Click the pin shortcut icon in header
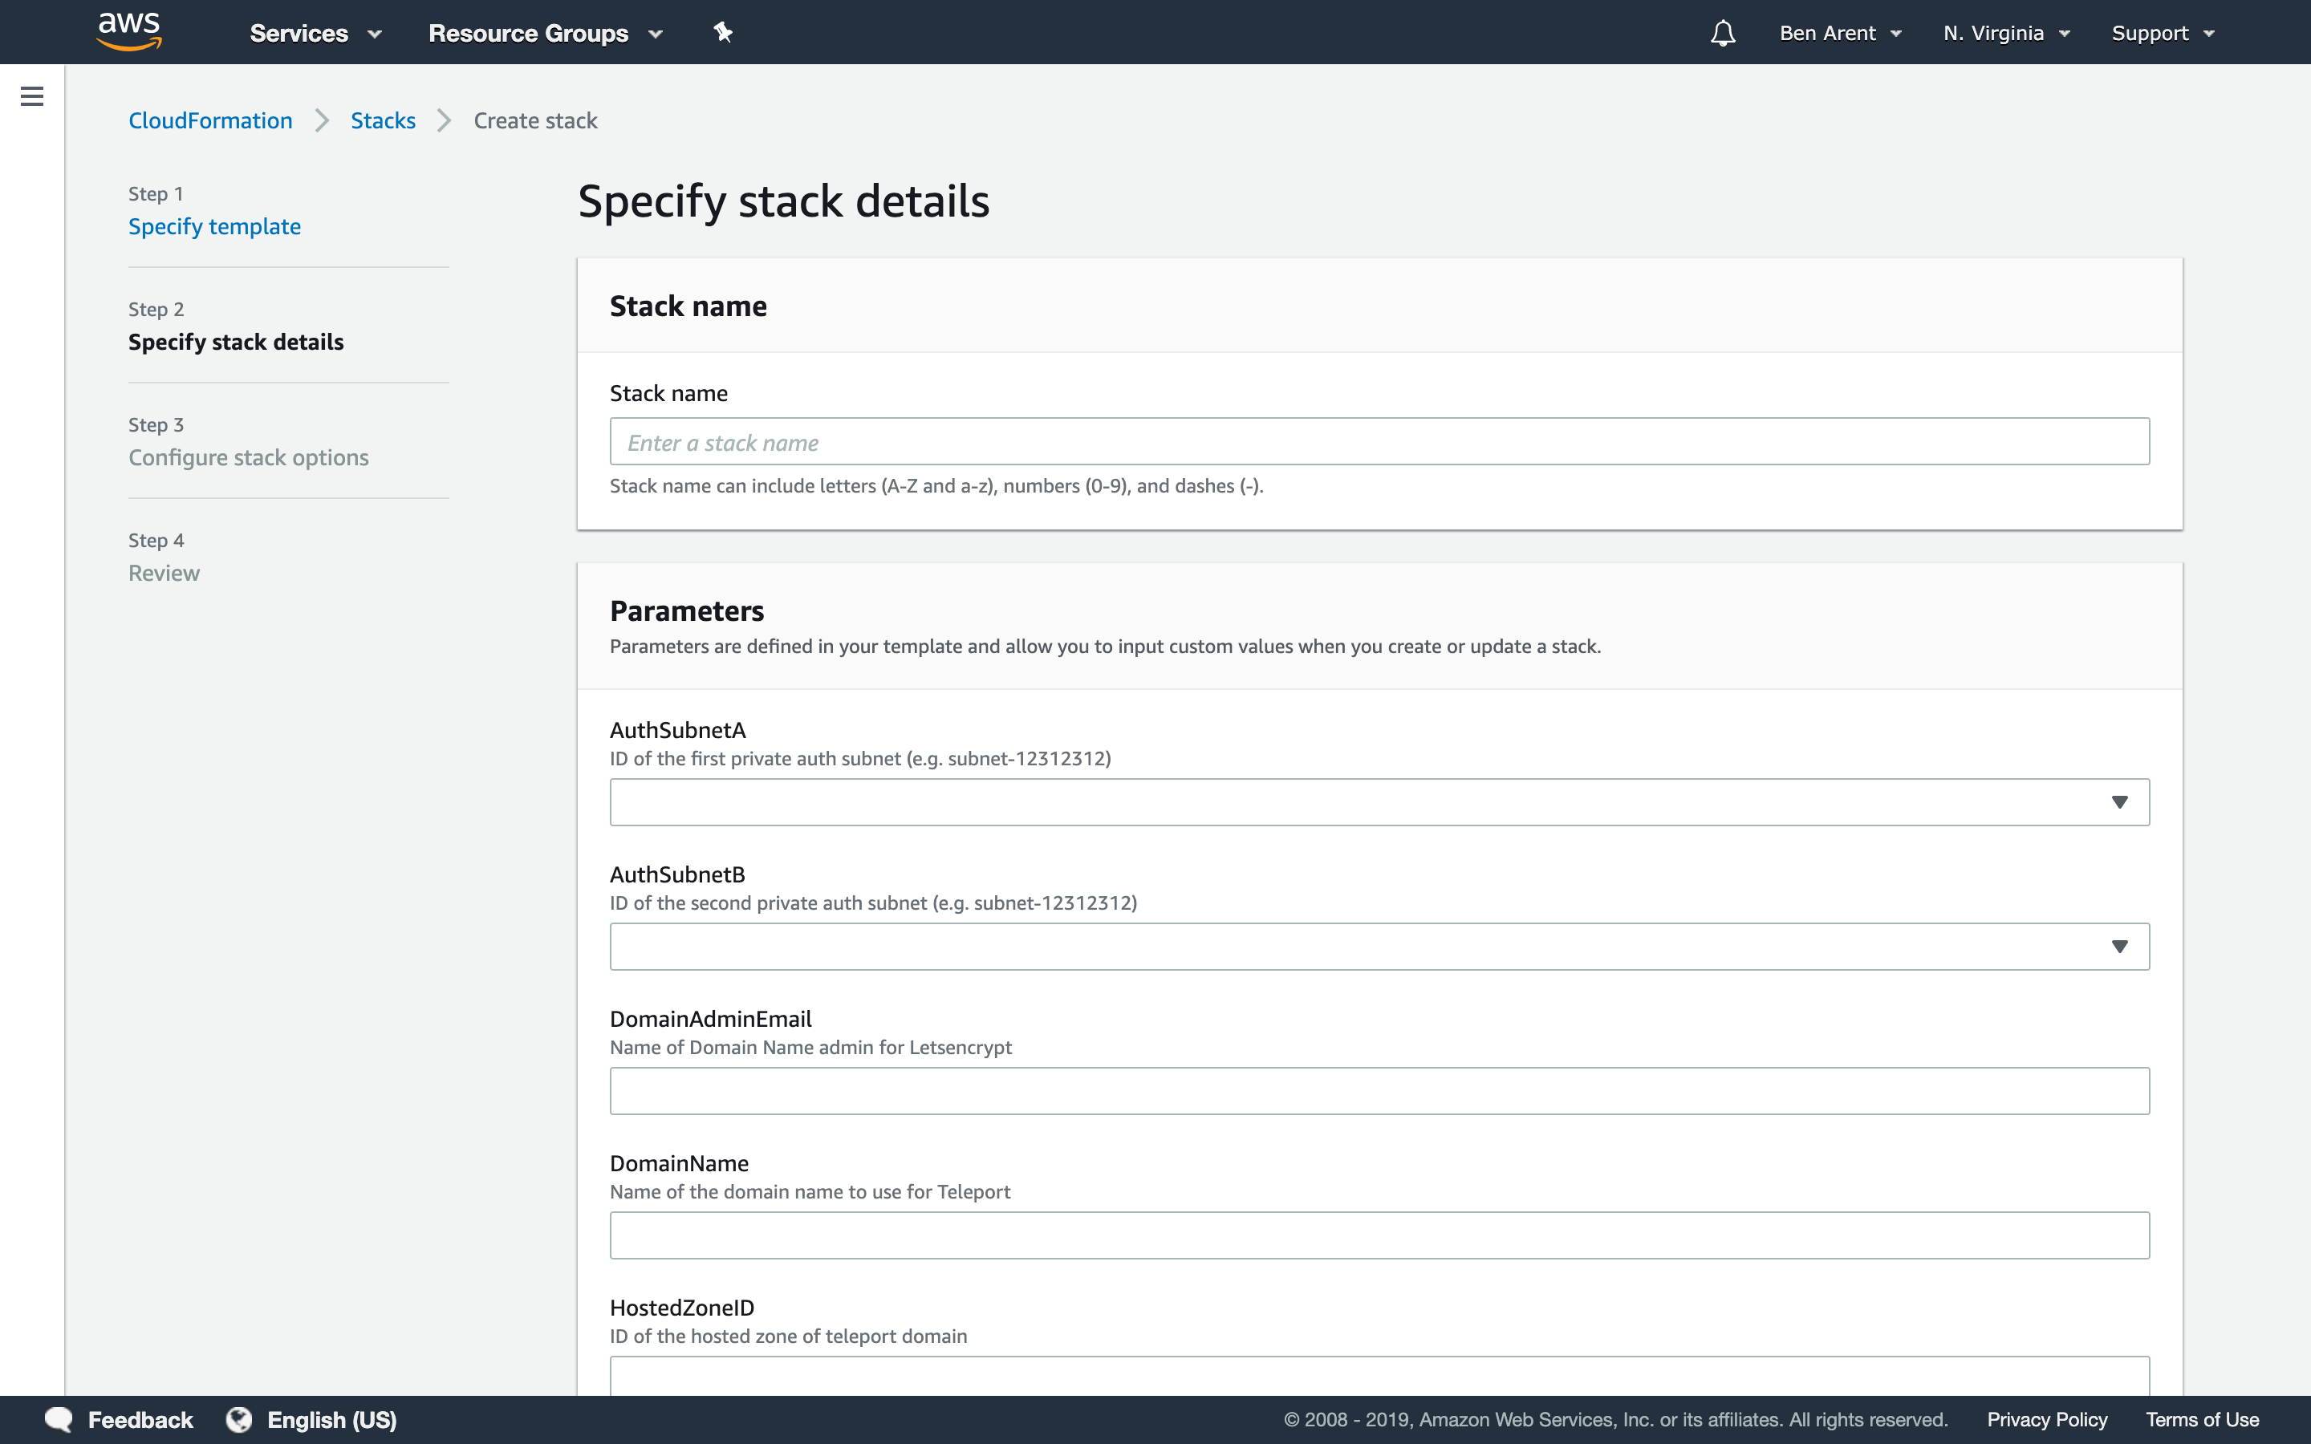 [x=723, y=32]
